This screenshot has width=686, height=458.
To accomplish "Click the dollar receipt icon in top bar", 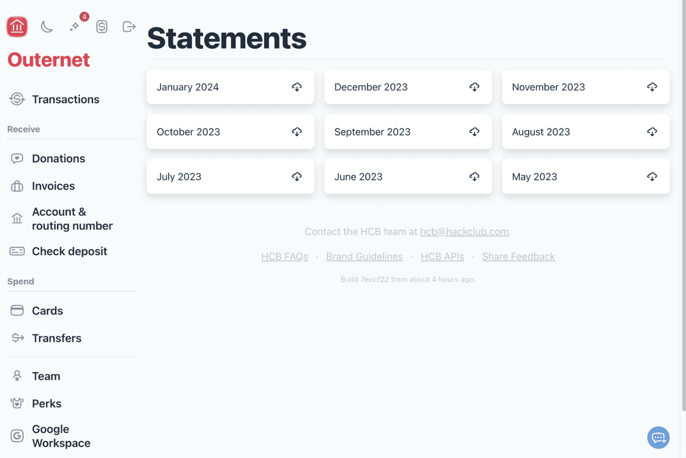I will (x=102, y=26).
